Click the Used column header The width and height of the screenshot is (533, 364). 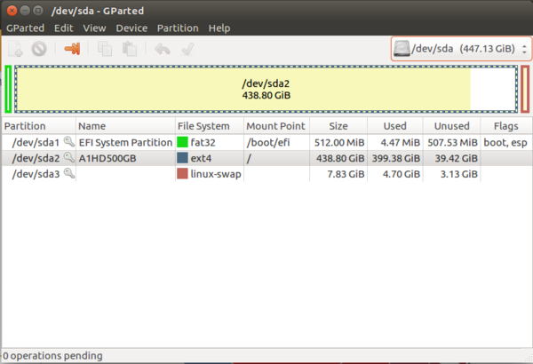395,126
